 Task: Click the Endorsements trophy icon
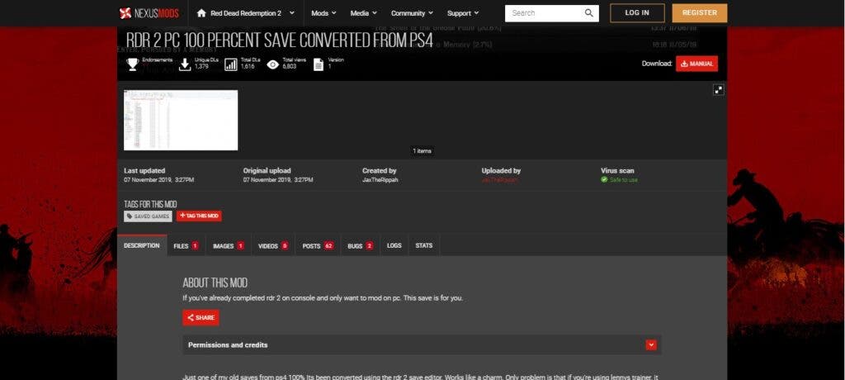(x=133, y=64)
